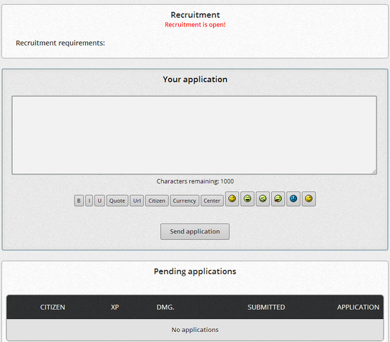This screenshot has width=390, height=342.
Task: Apply italic with the I button
Action: click(89, 201)
